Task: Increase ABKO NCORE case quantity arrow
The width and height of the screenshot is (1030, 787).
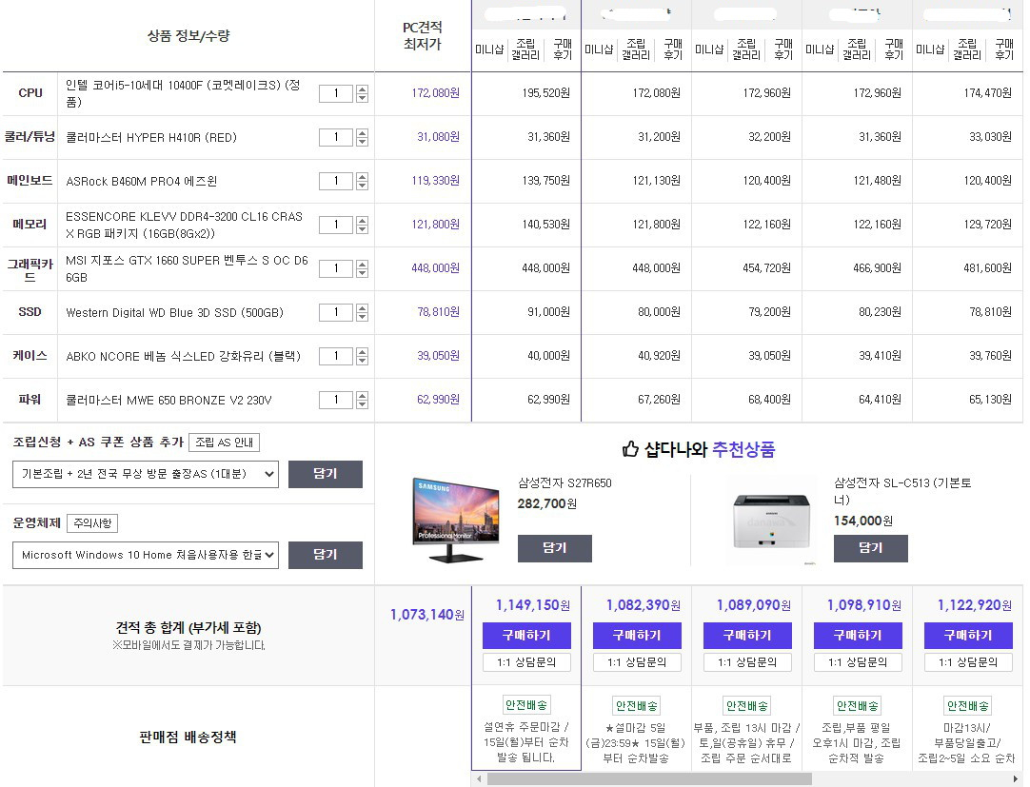Action: (362, 352)
